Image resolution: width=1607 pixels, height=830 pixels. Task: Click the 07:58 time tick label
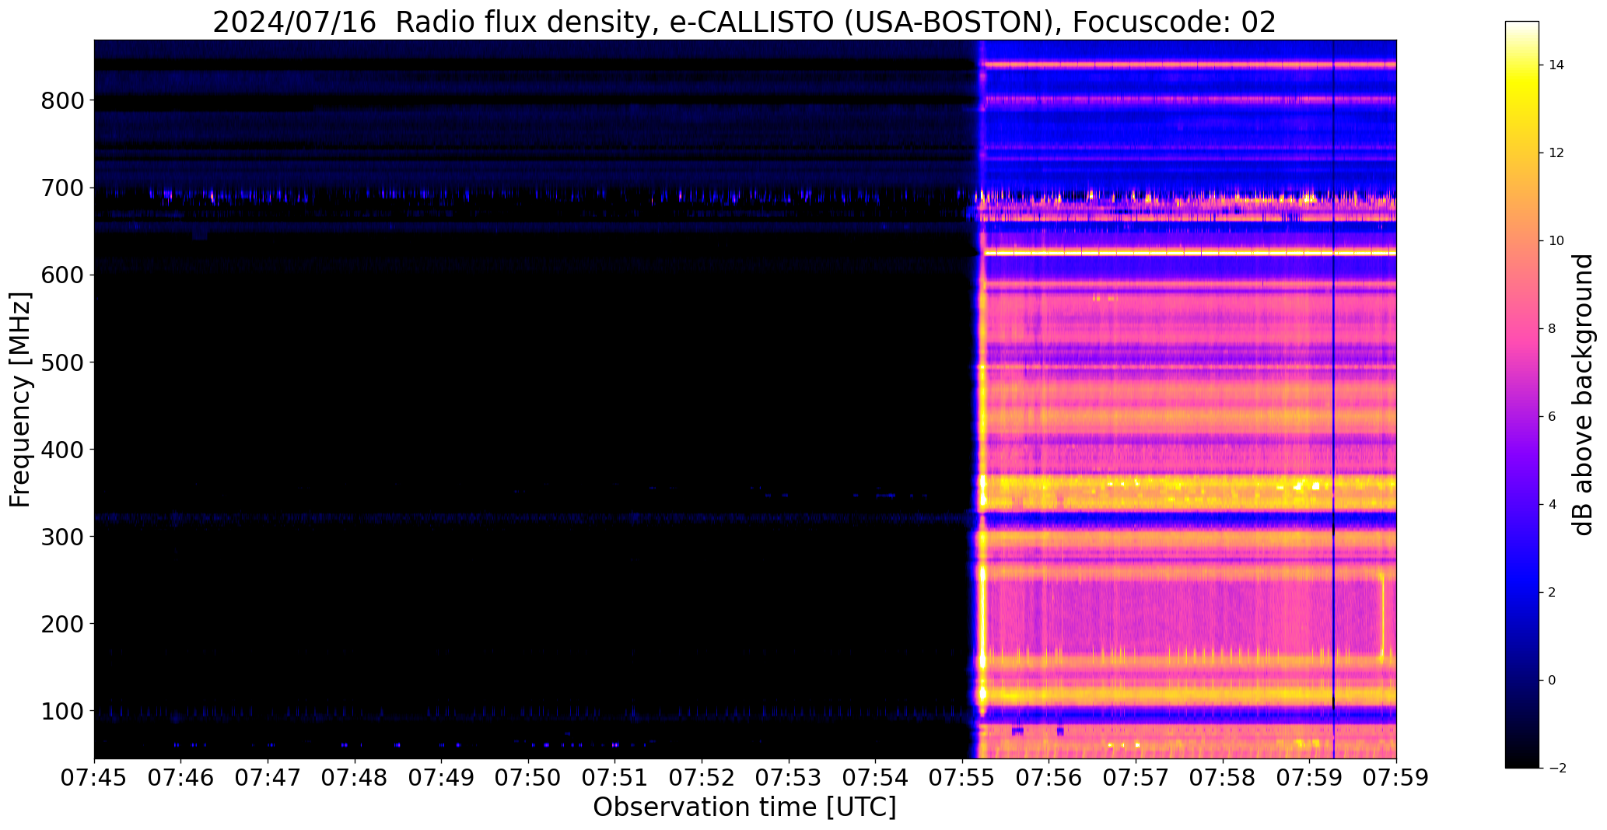(1224, 779)
